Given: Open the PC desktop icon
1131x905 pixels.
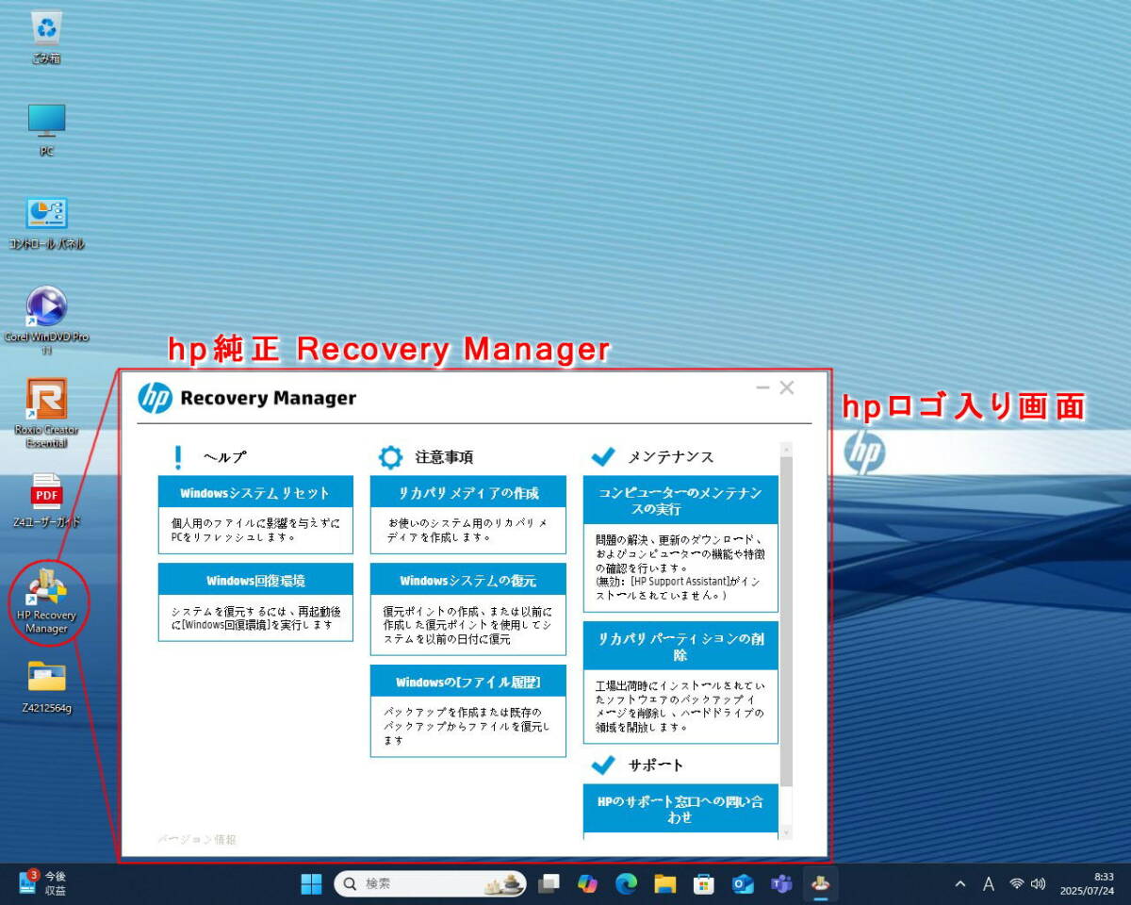Looking at the screenshot, I should point(46,130).
